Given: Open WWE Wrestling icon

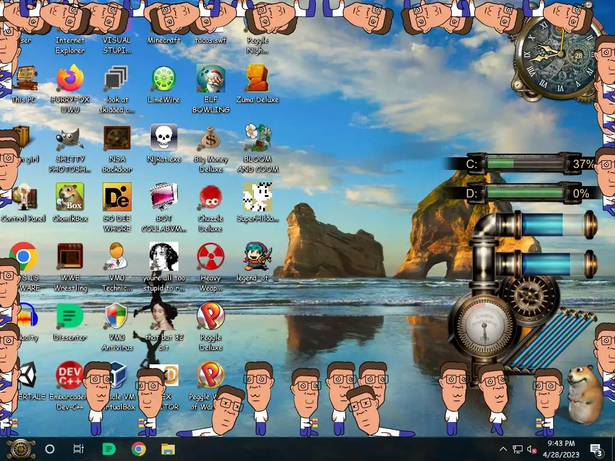Looking at the screenshot, I should coord(70,257).
